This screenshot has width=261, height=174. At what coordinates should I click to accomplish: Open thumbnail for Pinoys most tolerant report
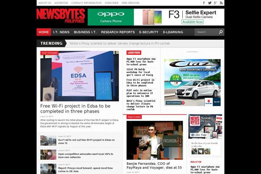[48, 169]
